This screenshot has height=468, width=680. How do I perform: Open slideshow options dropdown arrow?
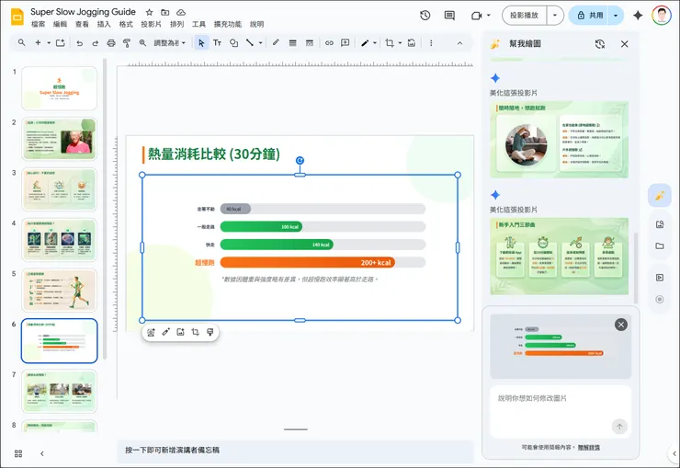click(555, 16)
